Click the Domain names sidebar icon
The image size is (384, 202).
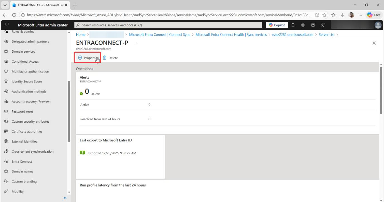pyautogui.click(x=6, y=171)
